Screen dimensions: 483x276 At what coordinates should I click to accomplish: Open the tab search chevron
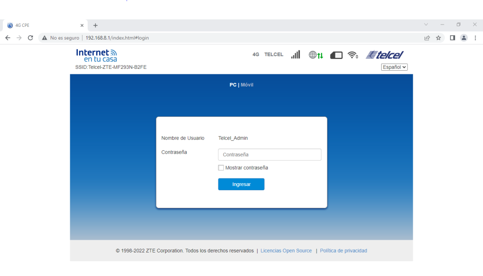(426, 24)
